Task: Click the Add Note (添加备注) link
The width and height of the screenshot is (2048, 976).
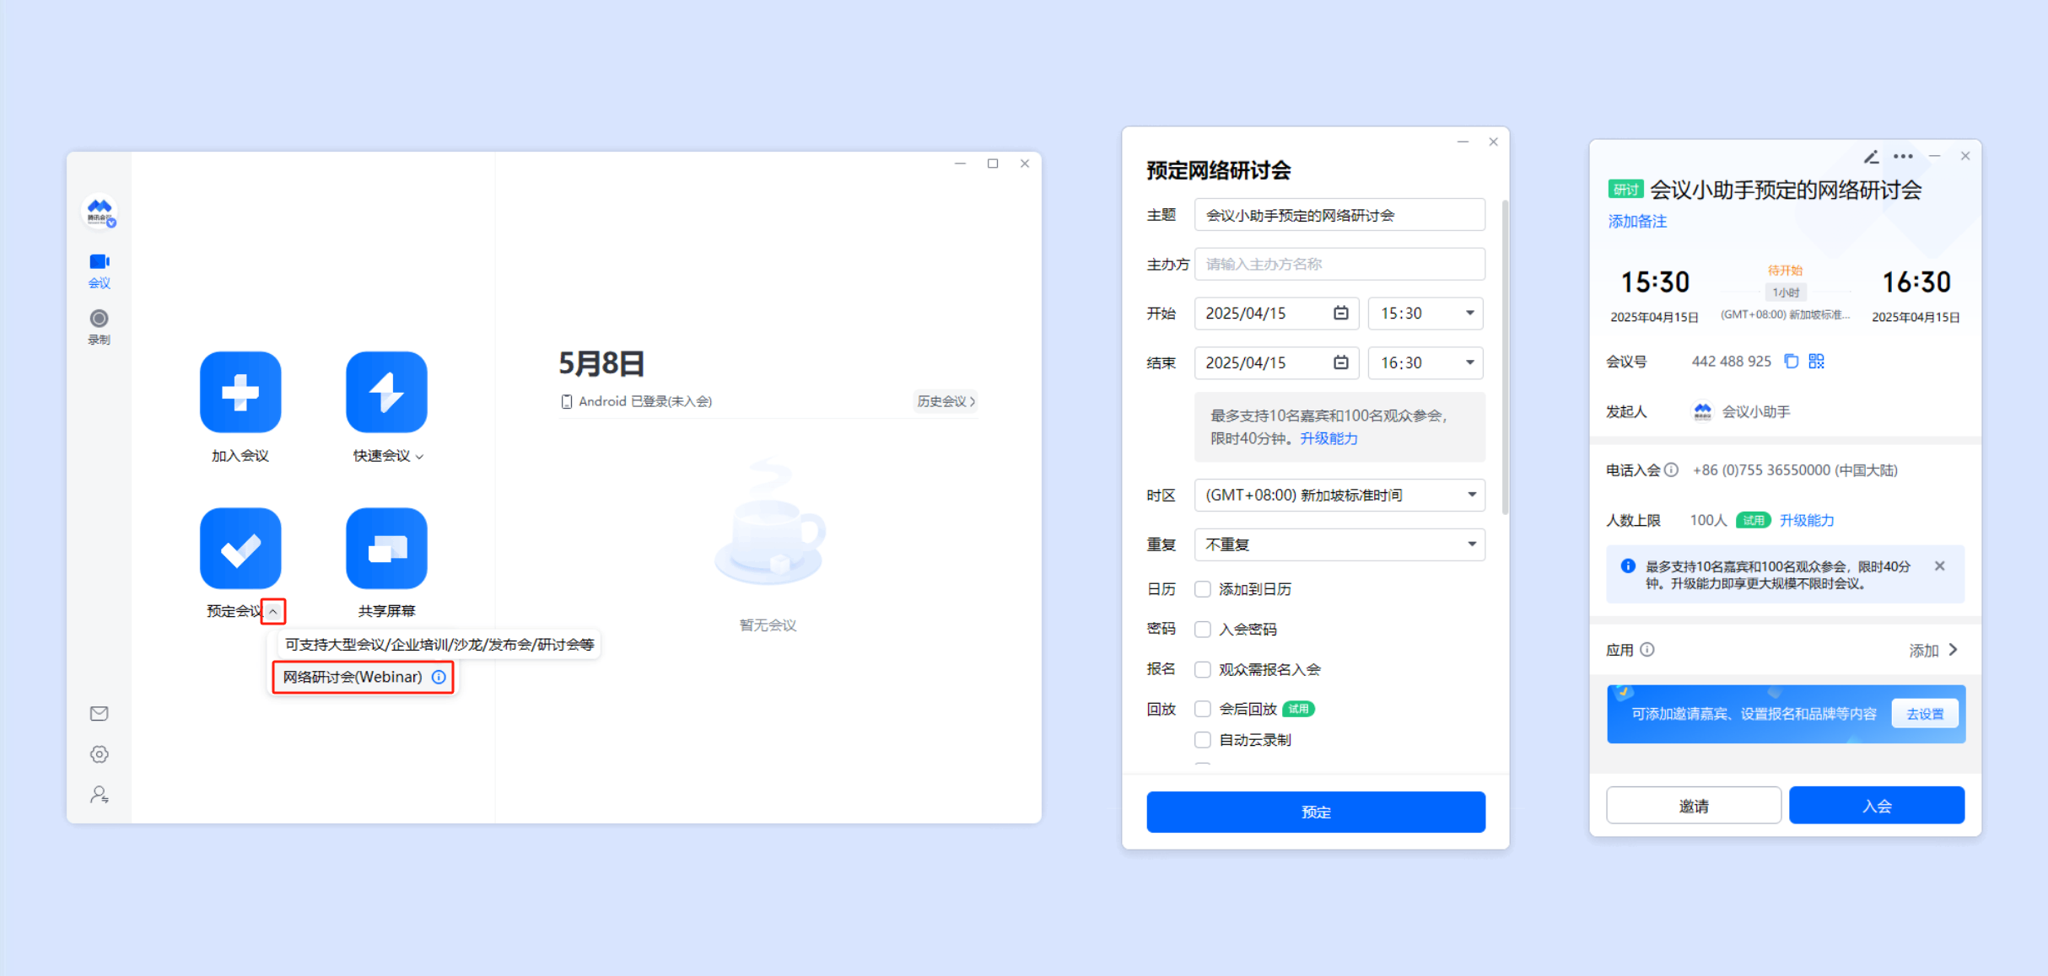Action: [x=1637, y=222]
